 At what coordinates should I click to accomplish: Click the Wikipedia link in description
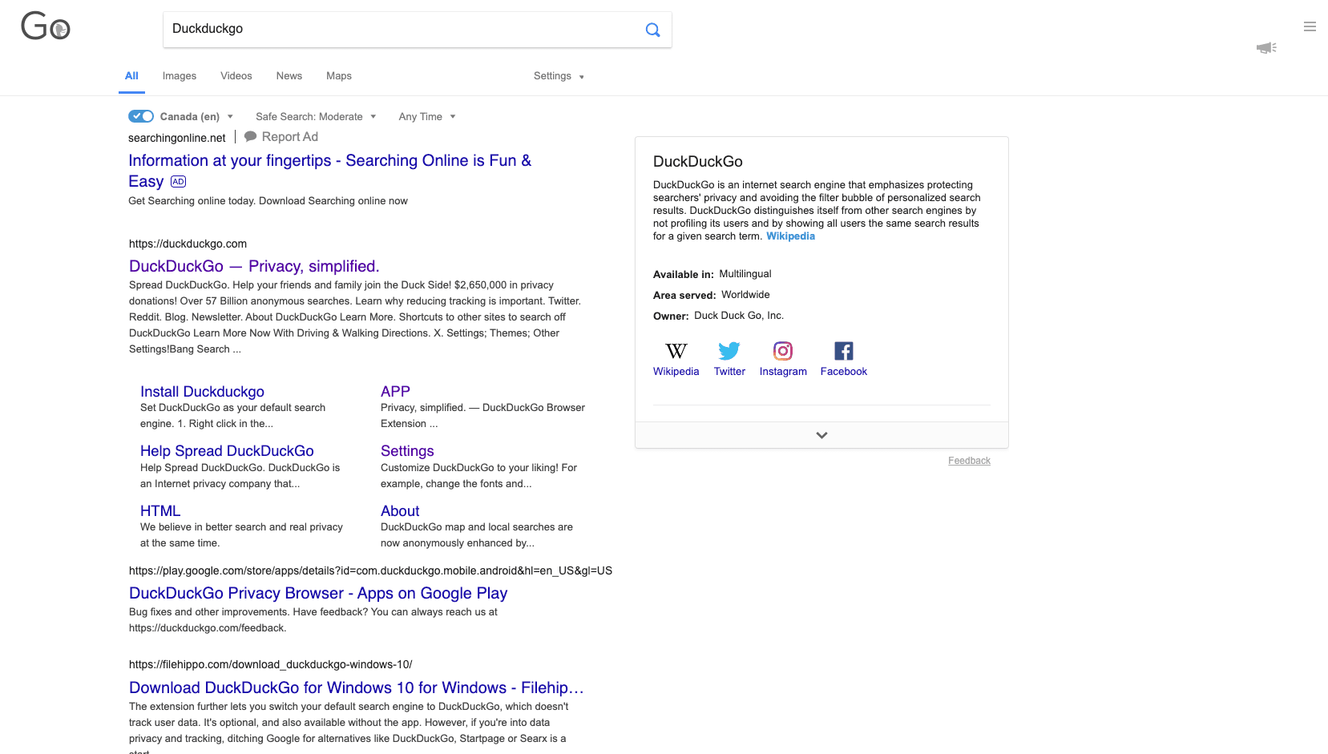(x=790, y=236)
